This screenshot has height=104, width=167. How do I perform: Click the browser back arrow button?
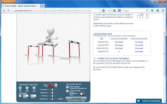click(x=4, y=11)
